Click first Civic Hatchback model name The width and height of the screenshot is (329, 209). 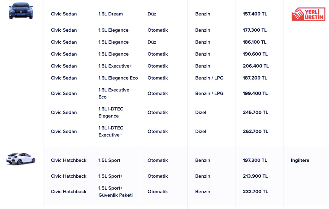click(x=68, y=160)
